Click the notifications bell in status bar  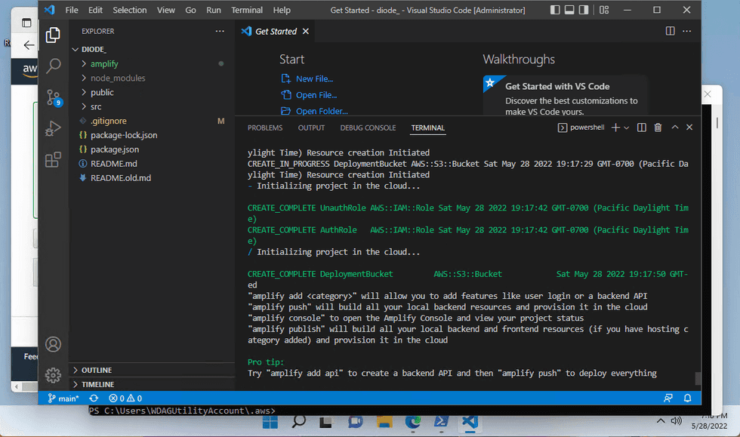coord(688,398)
